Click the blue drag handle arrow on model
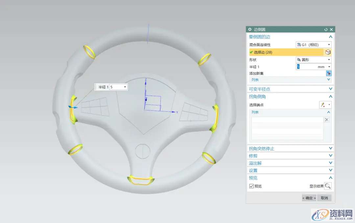The width and height of the screenshot is (355, 223). click(x=73, y=107)
